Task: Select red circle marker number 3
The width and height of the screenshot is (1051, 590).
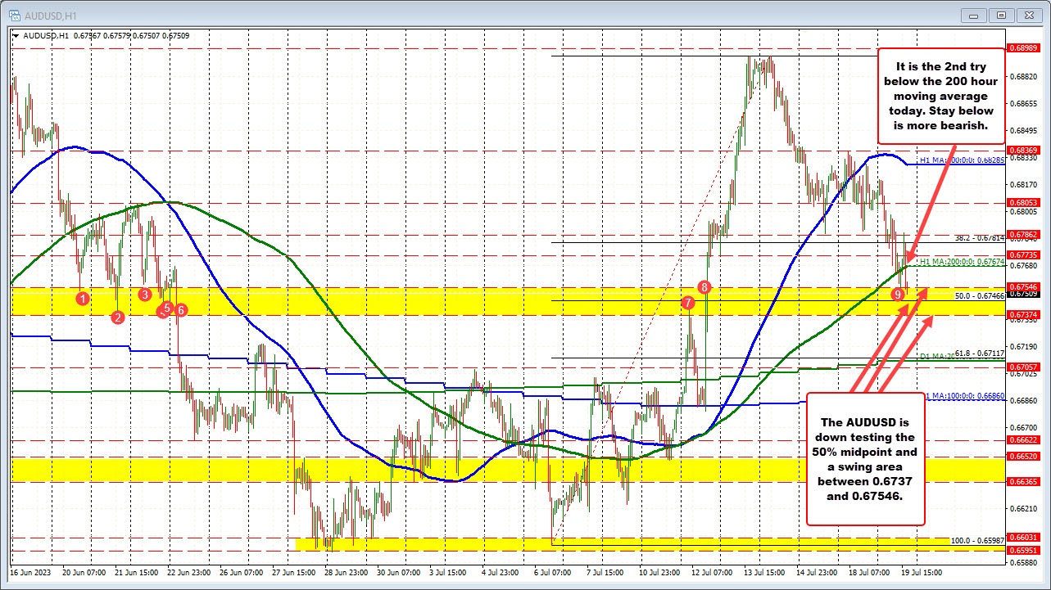Action: 145,294
